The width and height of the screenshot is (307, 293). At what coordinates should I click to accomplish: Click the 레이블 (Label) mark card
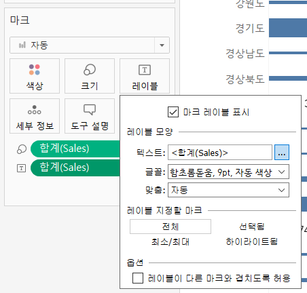[x=145, y=76]
